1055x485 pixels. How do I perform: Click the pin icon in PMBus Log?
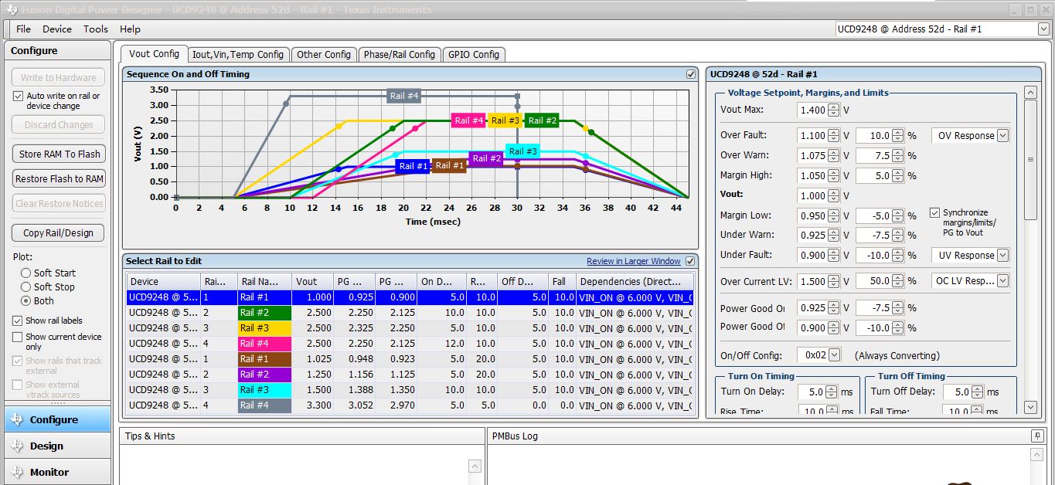pos(1037,436)
